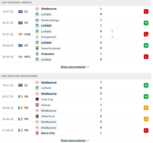Click the chevron beside Linfield's Show more matches
153x143 pixels.
88,67
